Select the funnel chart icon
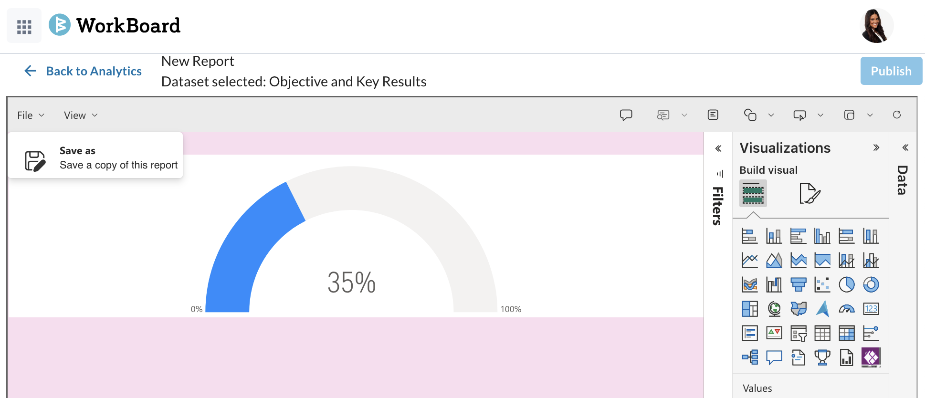 798,284
